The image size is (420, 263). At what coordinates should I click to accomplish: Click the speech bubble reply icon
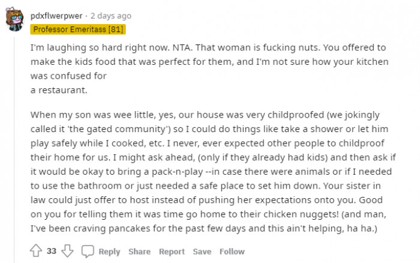[x=88, y=251]
